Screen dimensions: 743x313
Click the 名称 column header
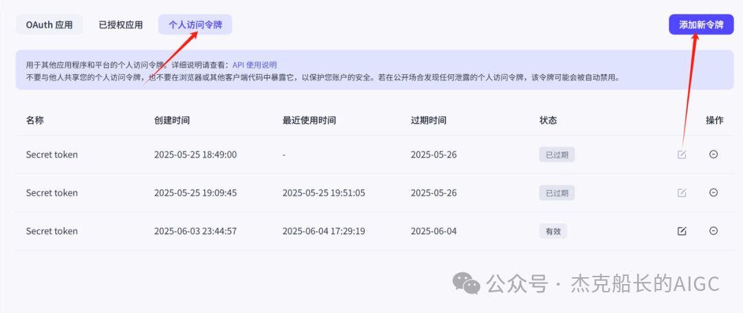[35, 120]
